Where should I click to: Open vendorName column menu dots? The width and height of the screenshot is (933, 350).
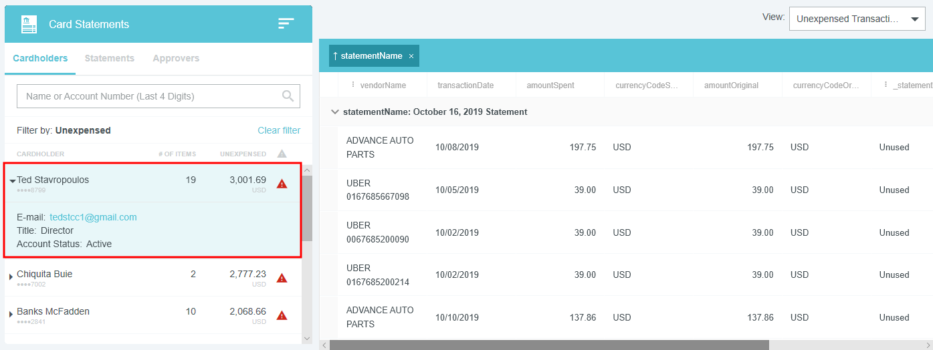pyautogui.click(x=352, y=85)
